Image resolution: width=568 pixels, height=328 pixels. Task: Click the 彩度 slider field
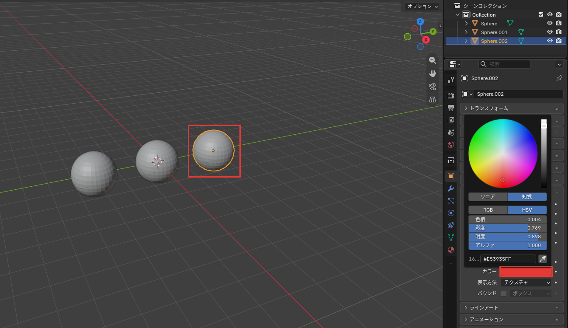point(508,228)
